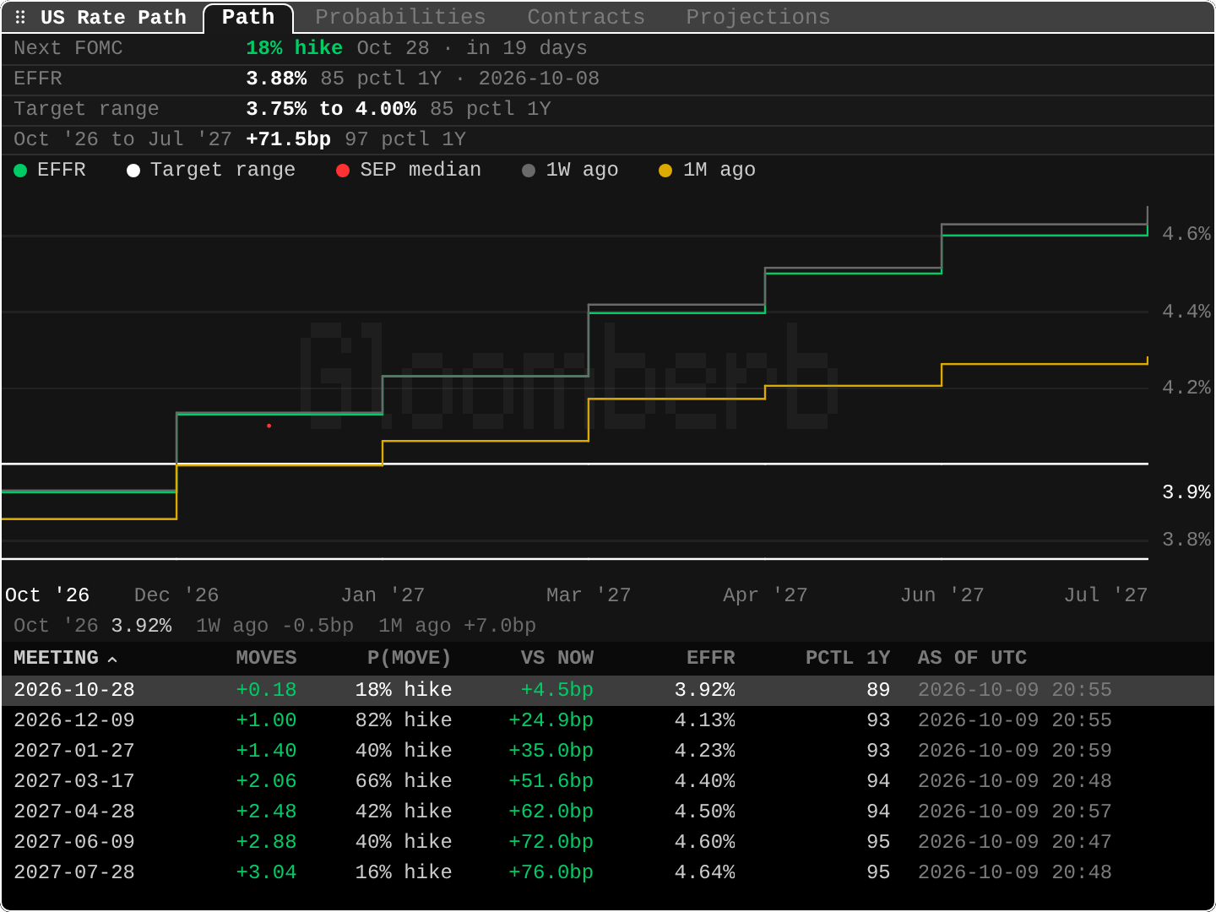Sort by the P(MOVE) column header
This screenshot has width=1216, height=912.
coord(410,658)
